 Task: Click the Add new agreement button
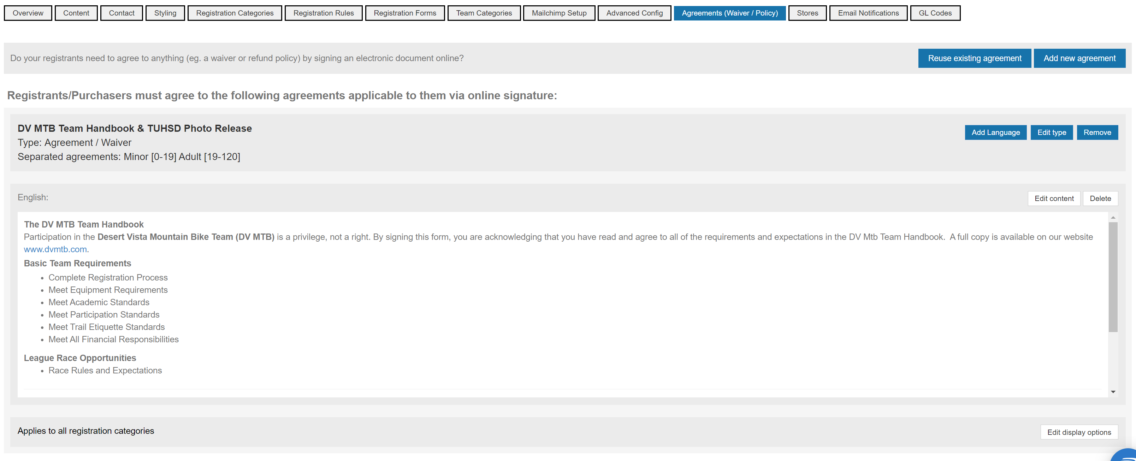click(x=1079, y=58)
